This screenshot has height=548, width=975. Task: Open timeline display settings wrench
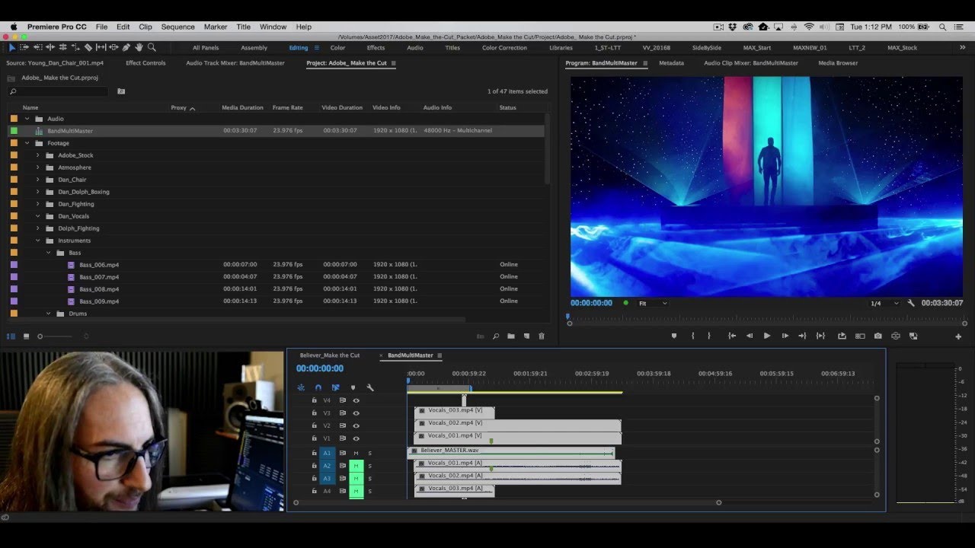[370, 387]
